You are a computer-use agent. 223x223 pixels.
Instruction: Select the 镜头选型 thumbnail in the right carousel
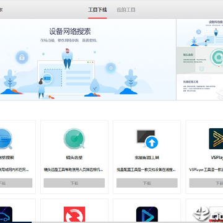tap(200, 60)
